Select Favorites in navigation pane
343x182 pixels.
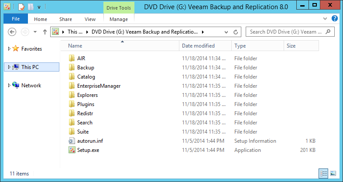[31, 49]
